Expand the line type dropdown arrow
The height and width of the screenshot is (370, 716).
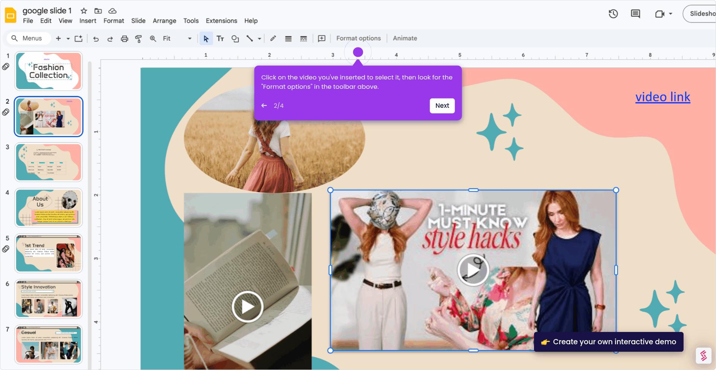click(259, 38)
